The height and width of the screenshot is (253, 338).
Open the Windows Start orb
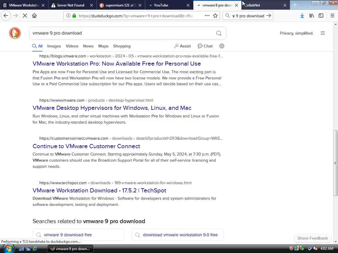point(9,249)
